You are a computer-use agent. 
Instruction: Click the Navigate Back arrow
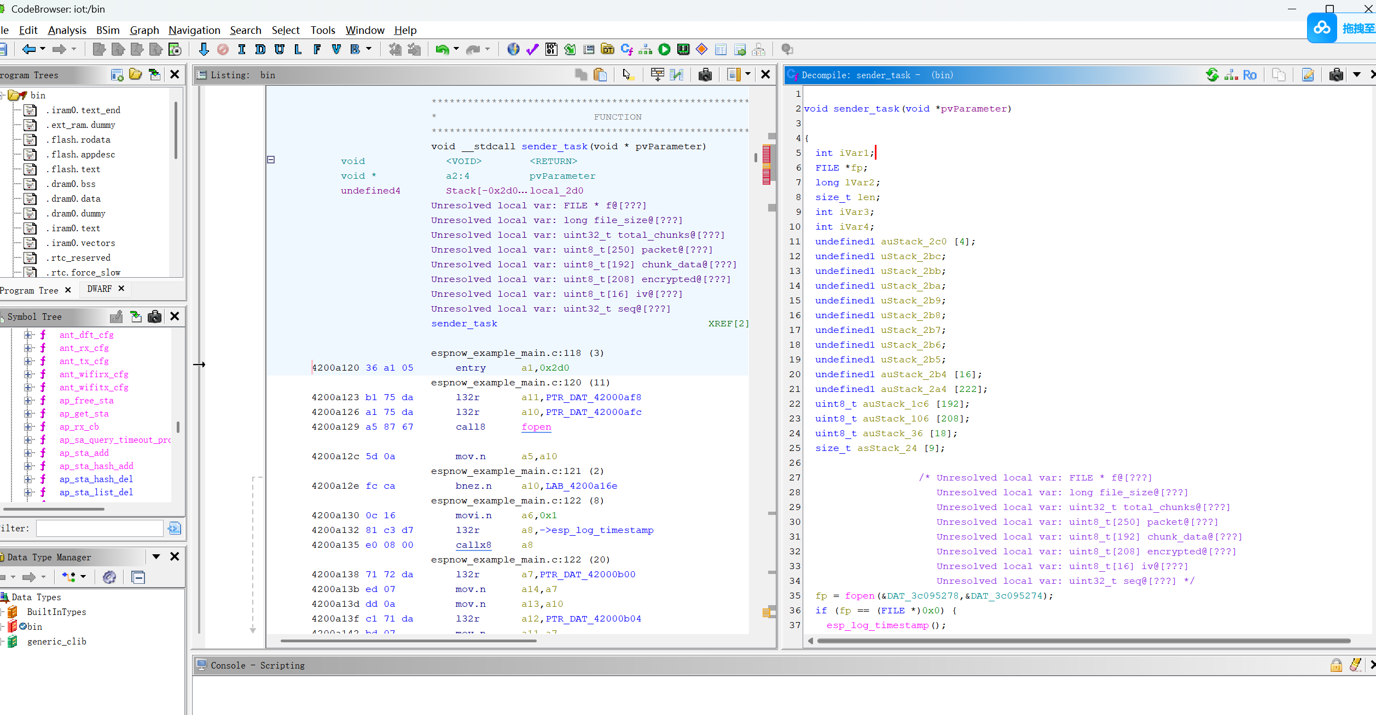point(28,50)
